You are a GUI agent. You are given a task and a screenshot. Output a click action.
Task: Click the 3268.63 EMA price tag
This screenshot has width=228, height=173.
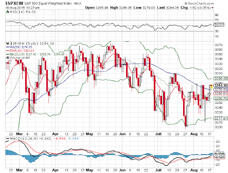pos(221,93)
